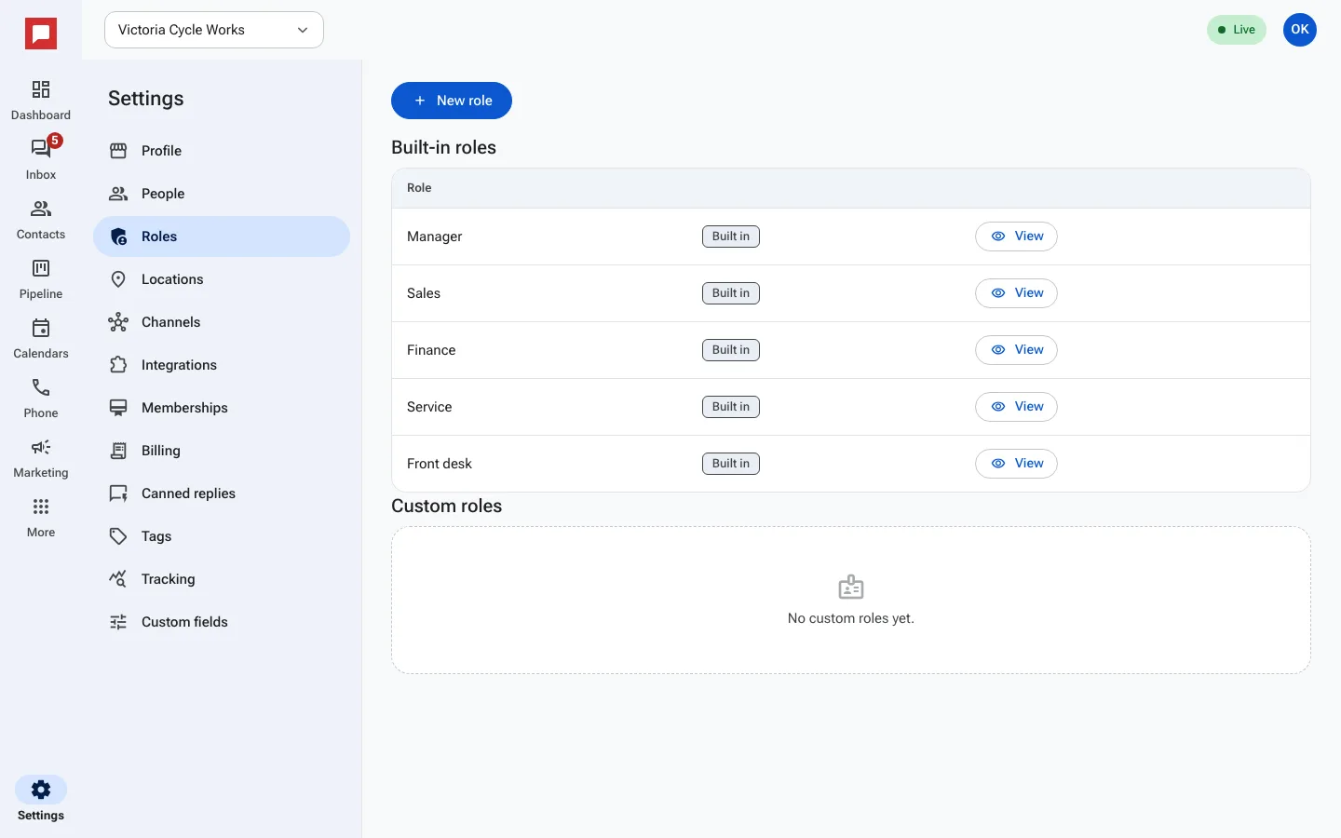Show More apps grid icon
The image size is (1341, 838).
[41, 507]
